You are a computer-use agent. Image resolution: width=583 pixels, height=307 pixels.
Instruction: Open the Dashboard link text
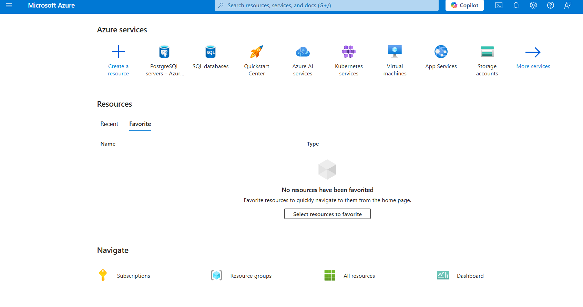click(470, 276)
